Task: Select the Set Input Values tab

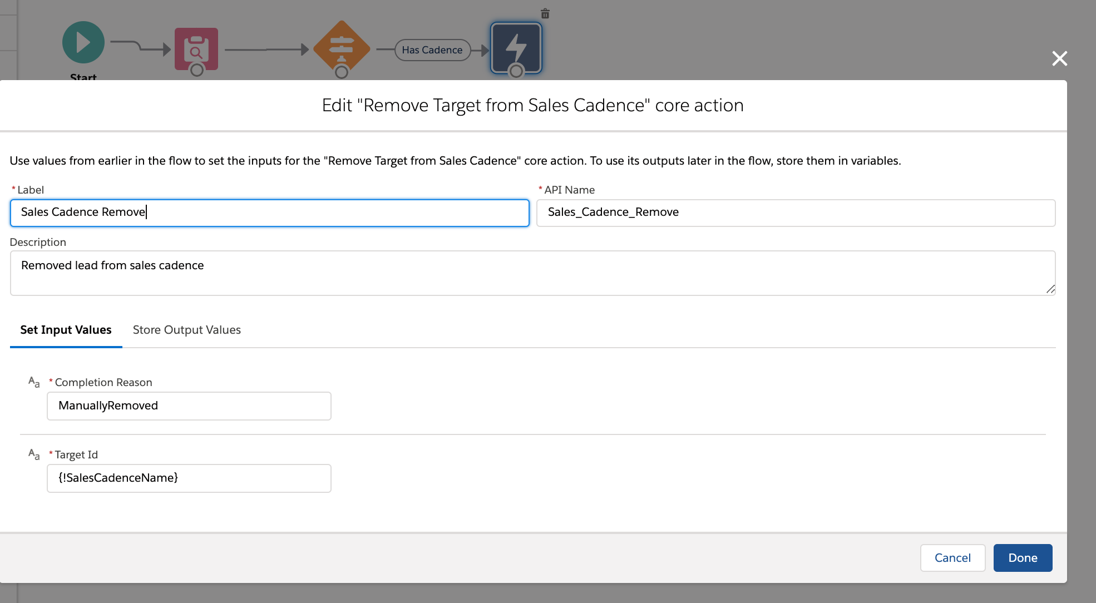Action: 66,330
